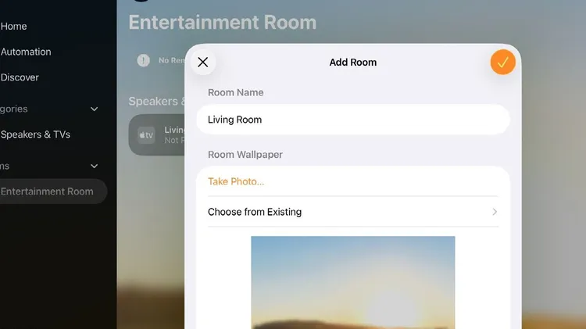Click the chevron beside Choose from Existing
The height and width of the screenshot is (329, 586).
coord(495,212)
